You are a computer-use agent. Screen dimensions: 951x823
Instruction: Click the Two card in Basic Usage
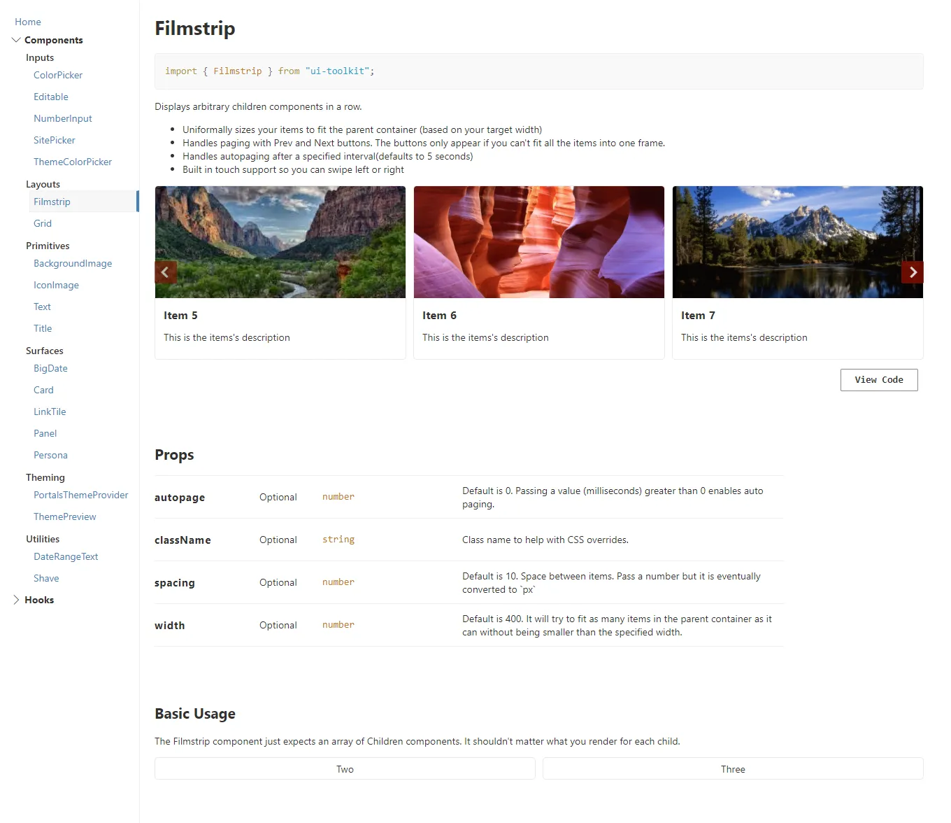point(345,768)
